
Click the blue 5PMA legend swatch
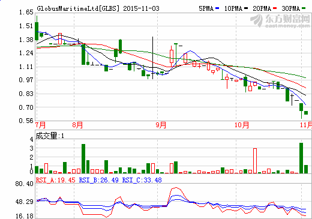pos(217,8)
